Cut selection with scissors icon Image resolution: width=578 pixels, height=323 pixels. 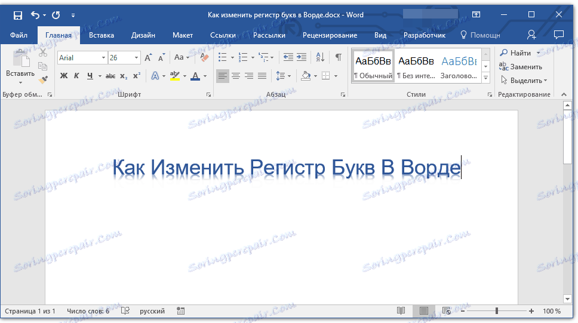click(x=43, y=53)
